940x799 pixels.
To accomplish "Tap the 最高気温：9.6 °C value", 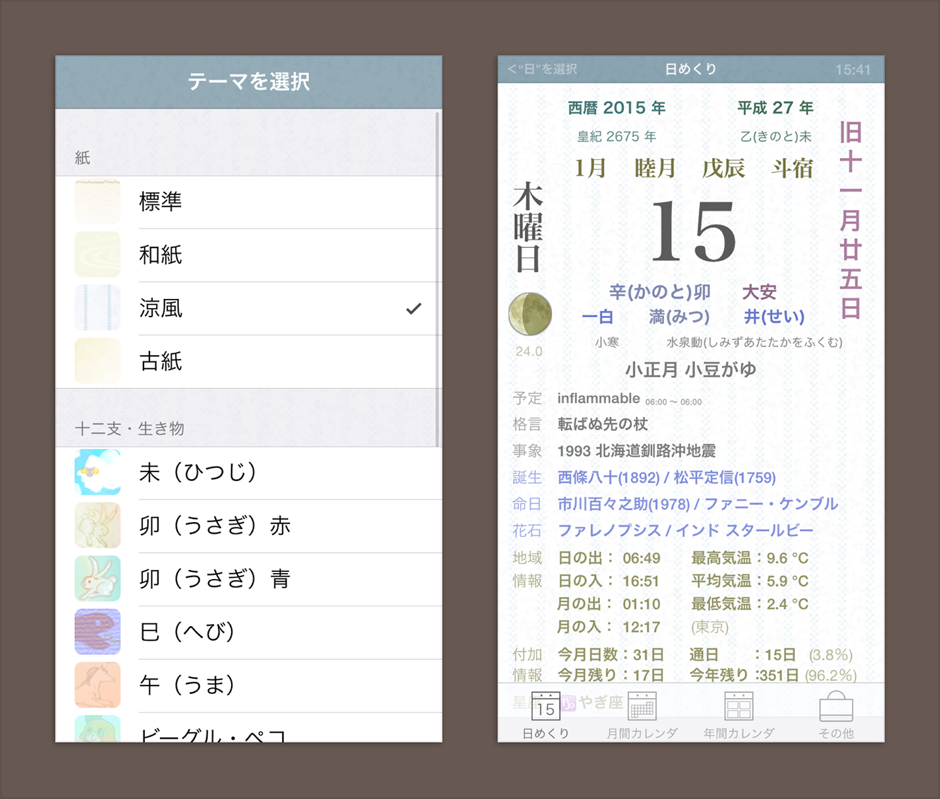I will 749,558.
